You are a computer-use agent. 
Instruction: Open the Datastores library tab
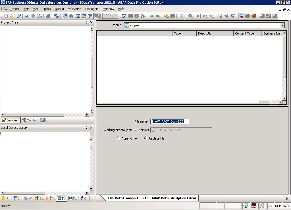(62, 198)
